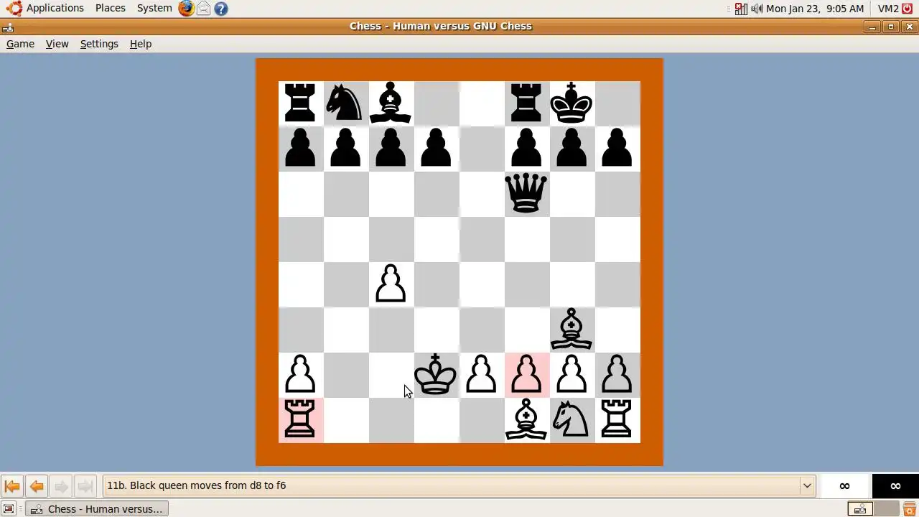919x517 pixels.
Task: Select the black bishop on c8
Action: [391, 103]
